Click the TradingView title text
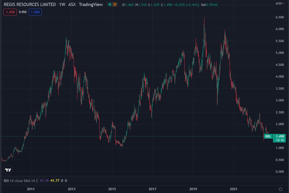289x193 pixels. coord(91,5)
